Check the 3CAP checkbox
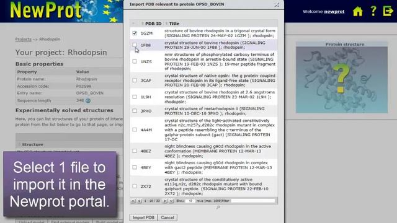Screen dimensions: 397x223 pos(135,80)
